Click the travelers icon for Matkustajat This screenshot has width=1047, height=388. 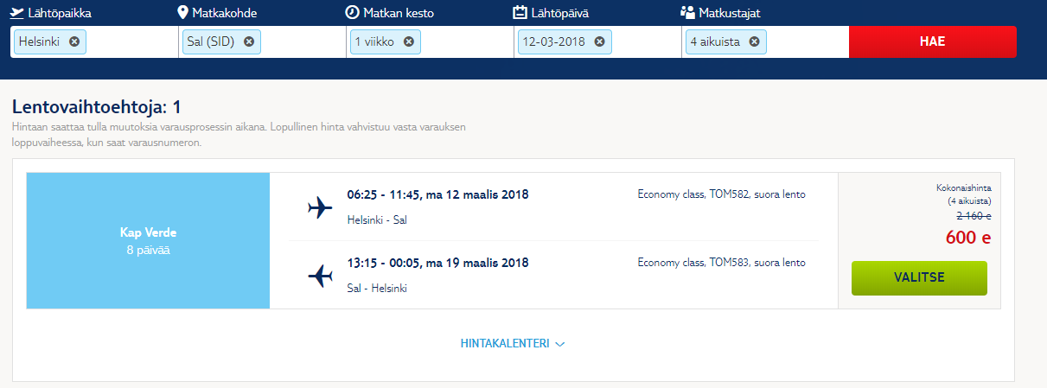(x=688, y=13)
